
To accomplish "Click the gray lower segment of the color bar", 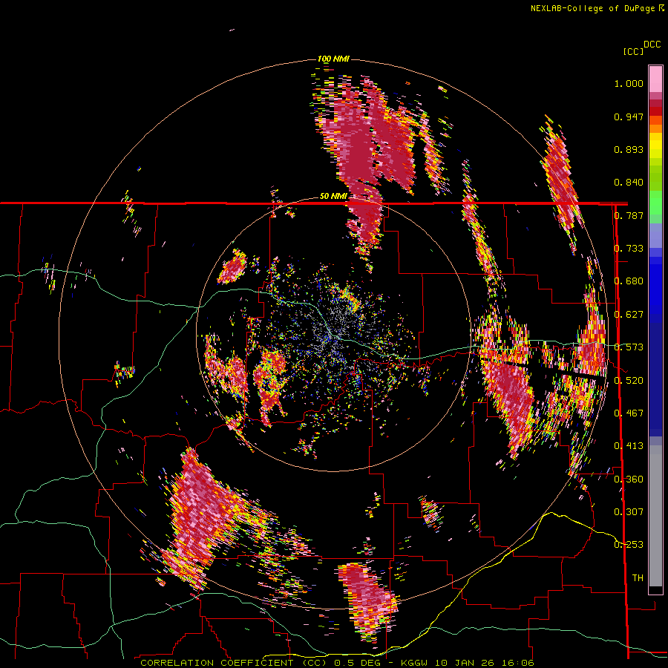I will point(655,516).
